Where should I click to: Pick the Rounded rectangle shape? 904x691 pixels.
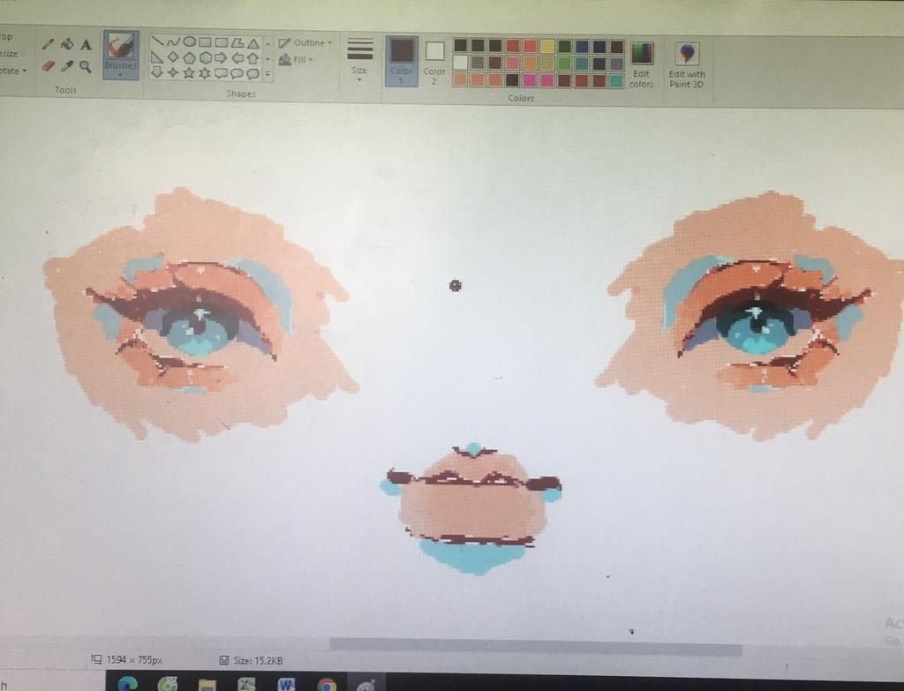pos(222,42)
